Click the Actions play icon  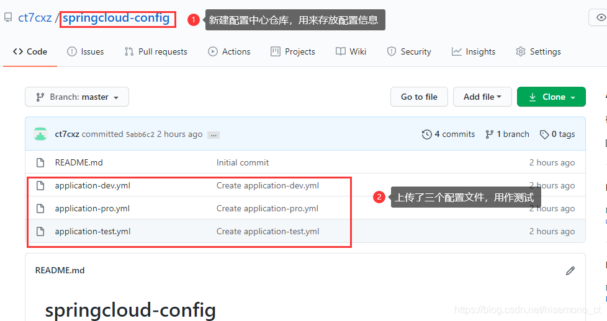(x=212, y=51)
